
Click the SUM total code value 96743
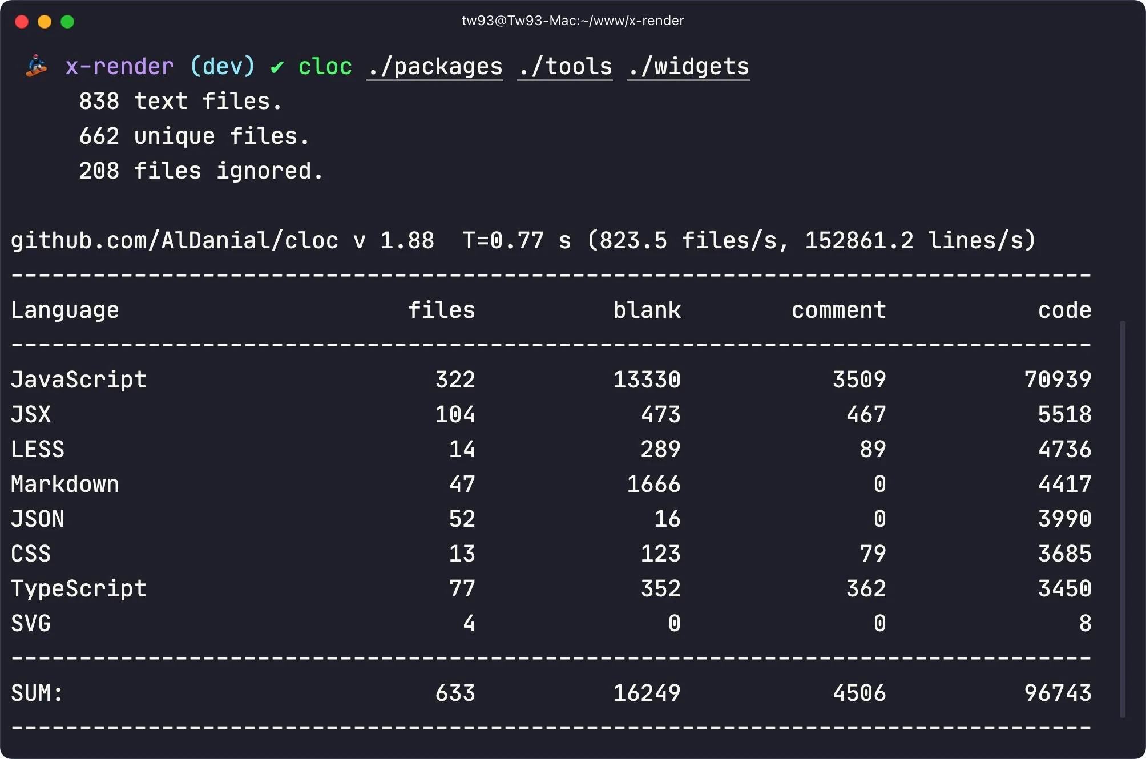click(x=1058, y=693)
